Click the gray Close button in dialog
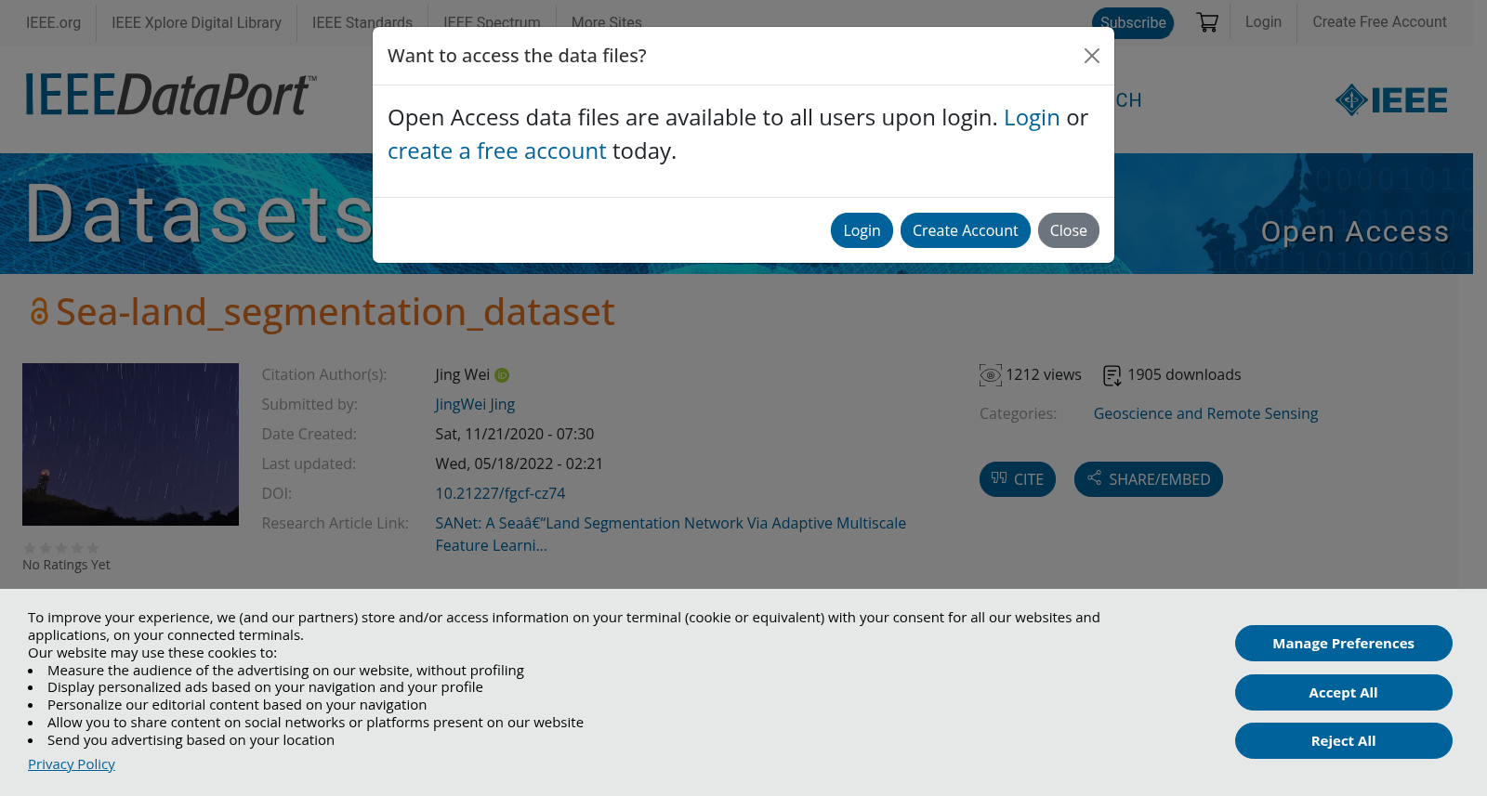The width and height of the screenshot is (1487, 796). [x=1068, y=230]
